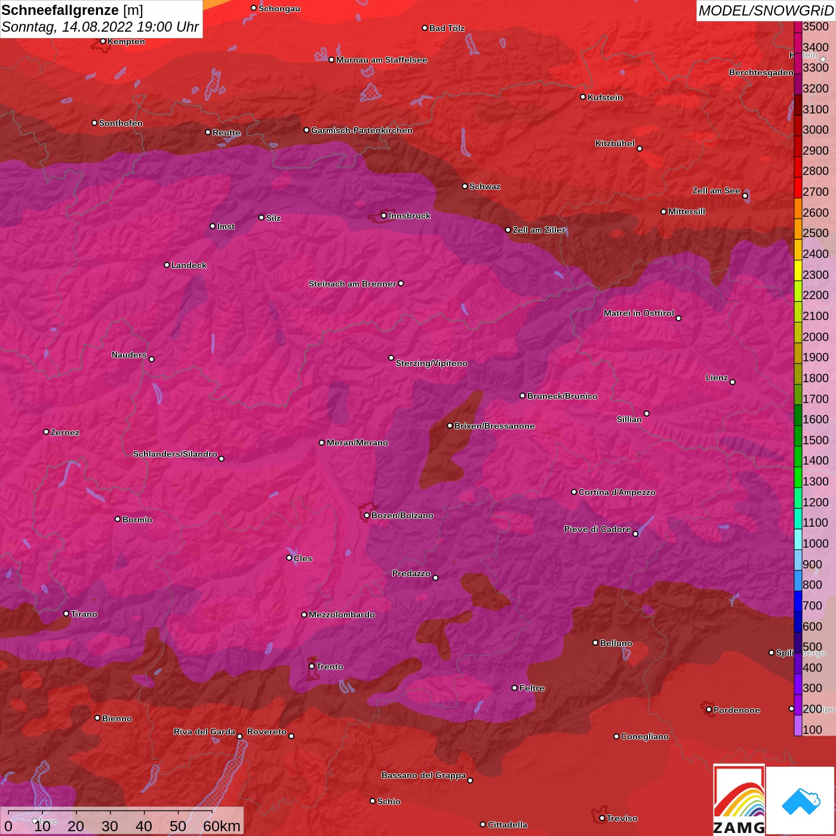The height and width of the screenshot is (836, 836).
Task: Click the 3000 legend value
Action: point(816,130)
